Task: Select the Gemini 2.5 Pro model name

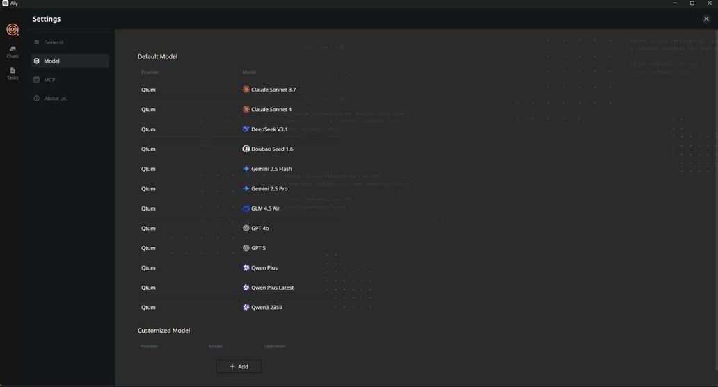Action: tap(269, 188)
